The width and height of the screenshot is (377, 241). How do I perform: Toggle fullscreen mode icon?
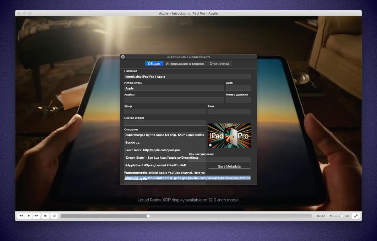pyautogui.click(x=356, y=216)
